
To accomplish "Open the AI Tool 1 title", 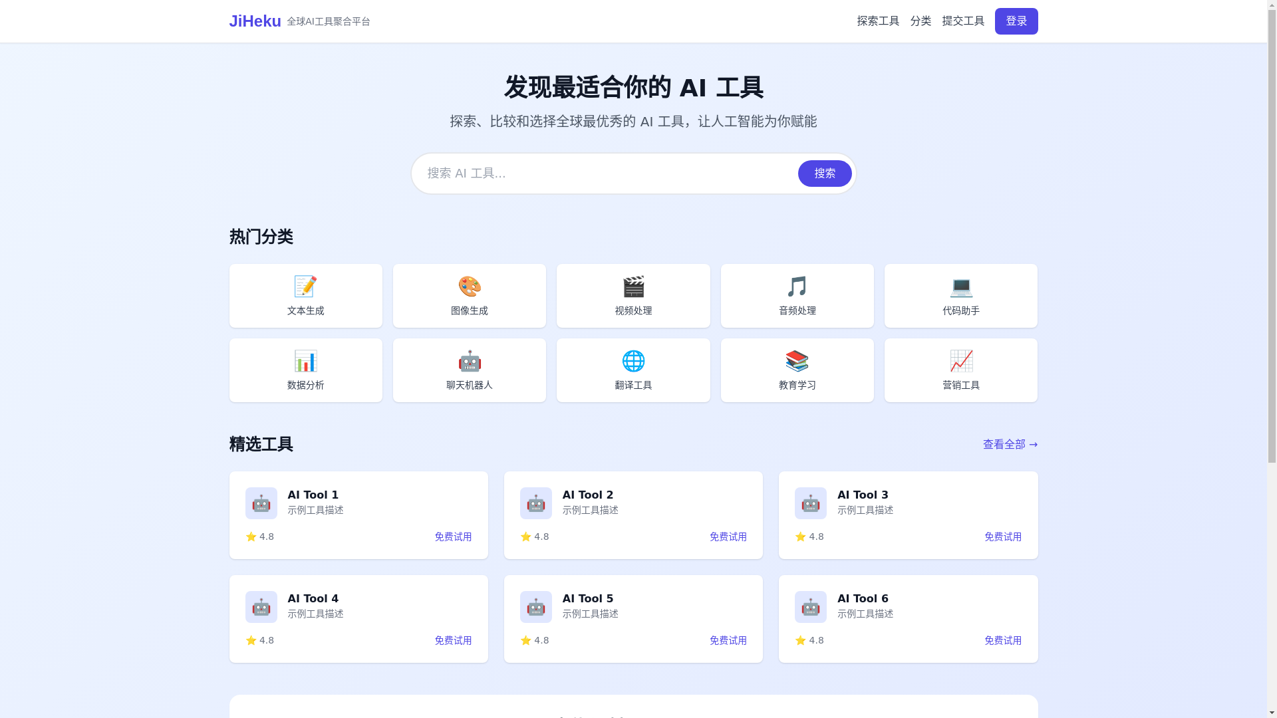I will (313, 495).
